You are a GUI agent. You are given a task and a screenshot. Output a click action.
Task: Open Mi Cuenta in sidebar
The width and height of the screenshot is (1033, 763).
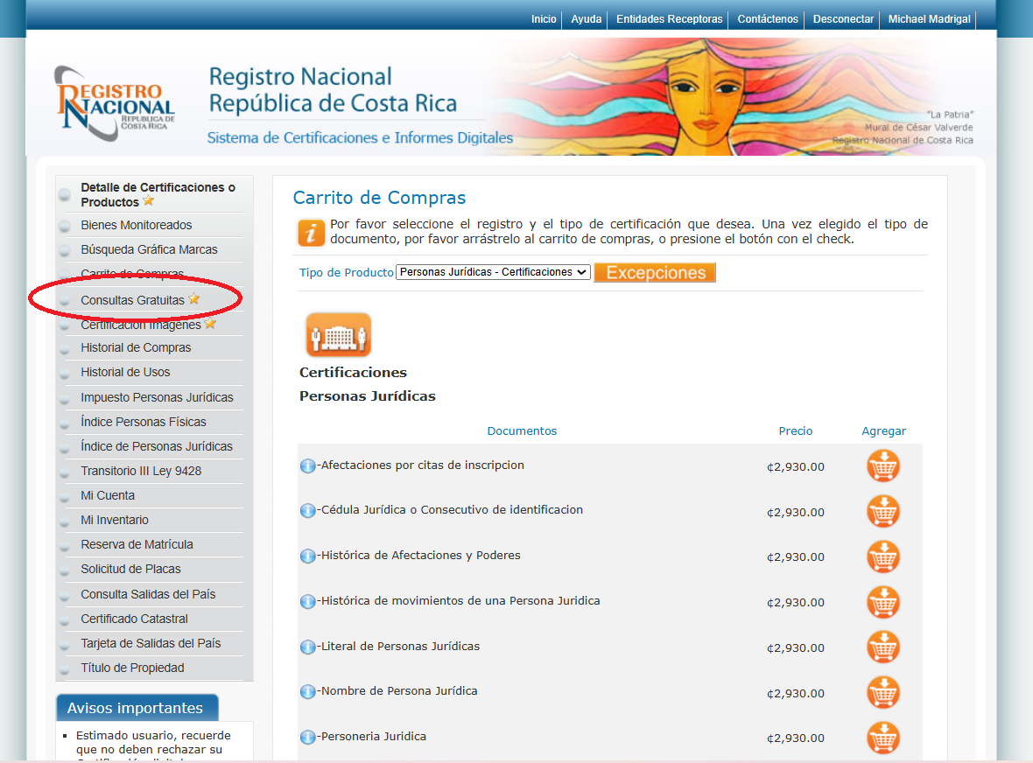[108, 495]
